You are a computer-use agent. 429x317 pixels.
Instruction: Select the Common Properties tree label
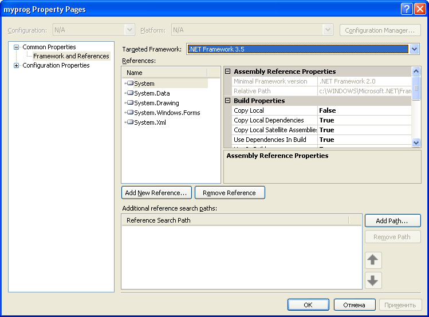49,47
